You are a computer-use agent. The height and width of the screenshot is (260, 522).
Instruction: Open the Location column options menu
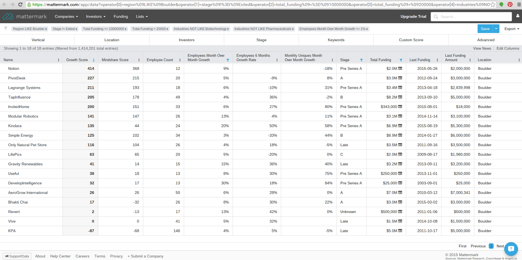(x=519, y=60)
